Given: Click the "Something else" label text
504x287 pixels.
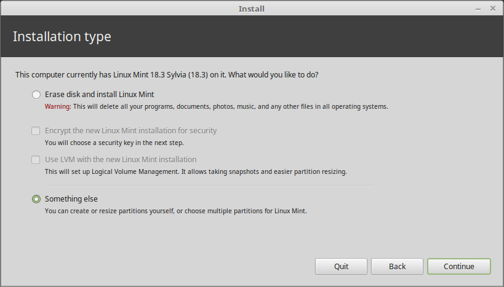Looking at the screenshot, I should click(x=71, y=199).
